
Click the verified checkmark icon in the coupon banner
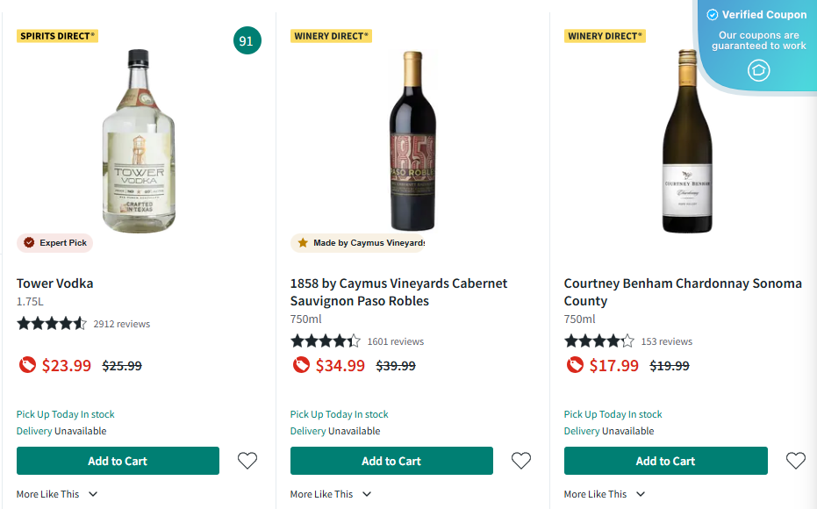[711, 14]
